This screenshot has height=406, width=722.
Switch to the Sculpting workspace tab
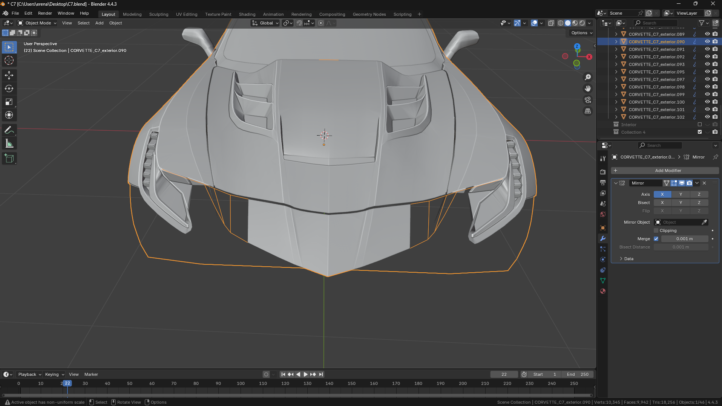[x=158, y=14]
